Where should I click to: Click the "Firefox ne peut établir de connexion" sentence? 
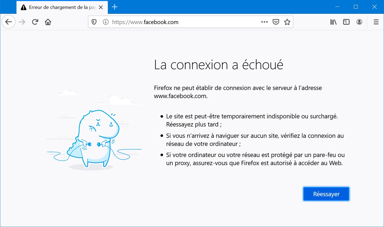coord(238,92)
